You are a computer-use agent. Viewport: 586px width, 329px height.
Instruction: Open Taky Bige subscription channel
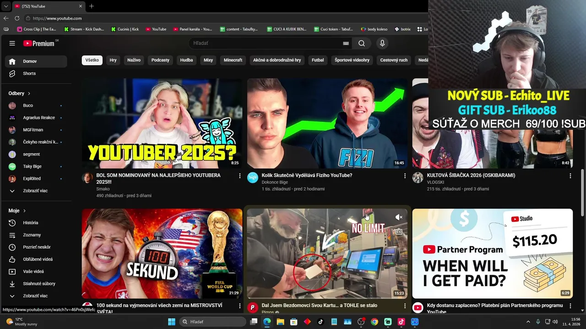(x=36, y=166)
